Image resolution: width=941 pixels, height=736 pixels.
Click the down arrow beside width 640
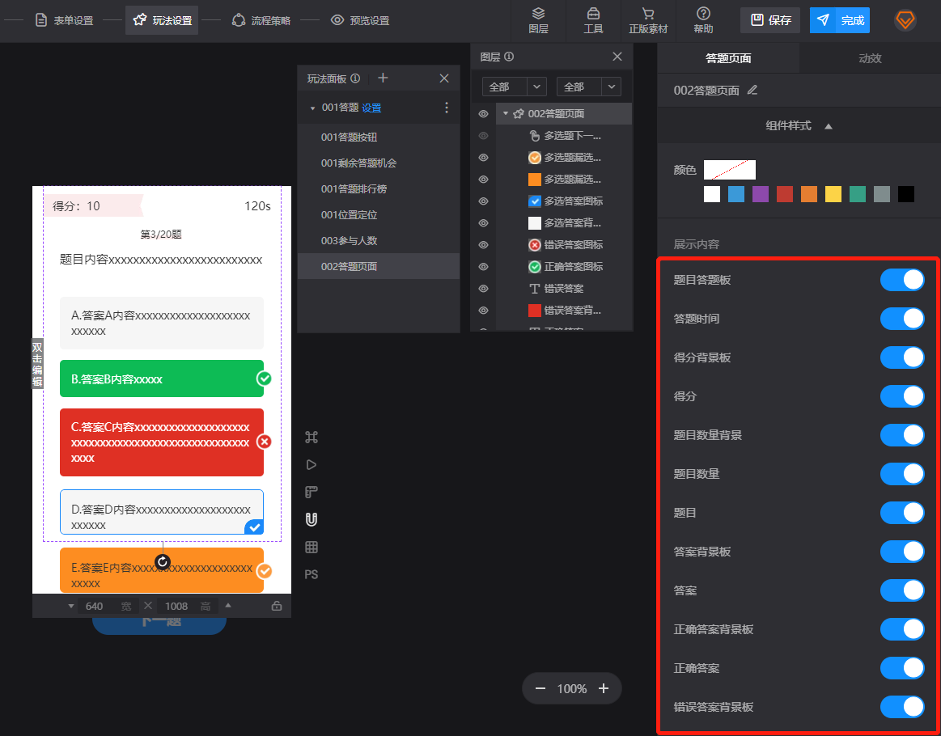tap(71, 606)
